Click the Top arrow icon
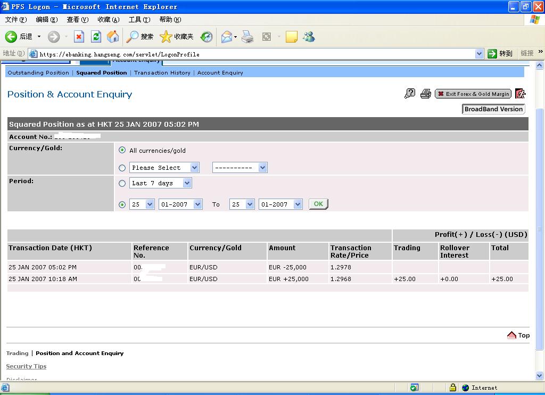 point(512,335)
